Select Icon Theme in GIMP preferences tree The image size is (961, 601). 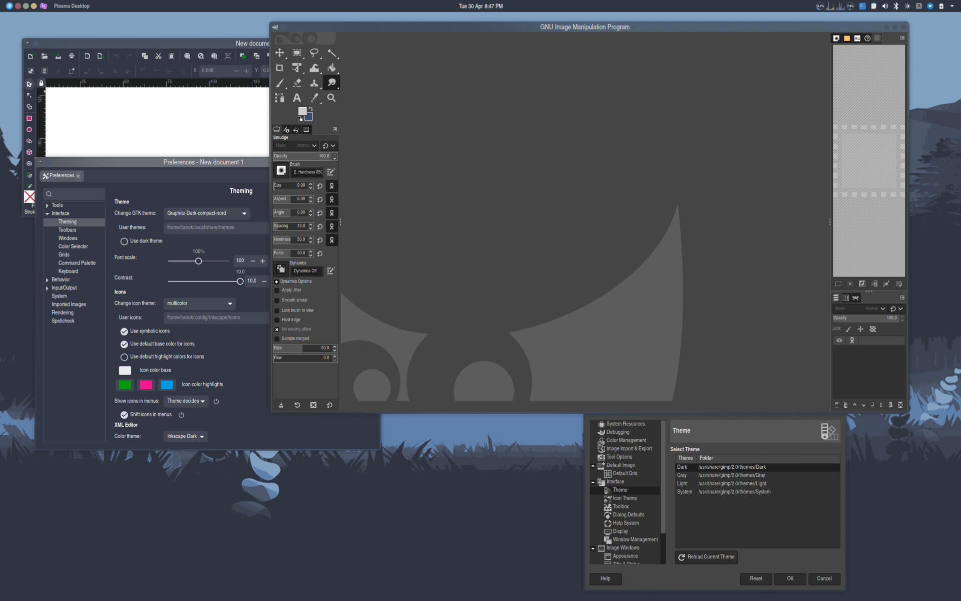tap(625, 498)
